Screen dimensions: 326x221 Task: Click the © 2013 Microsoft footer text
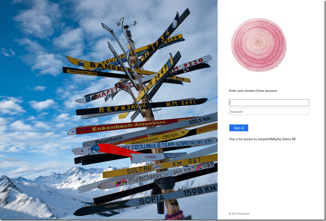[x=239, y=214]
